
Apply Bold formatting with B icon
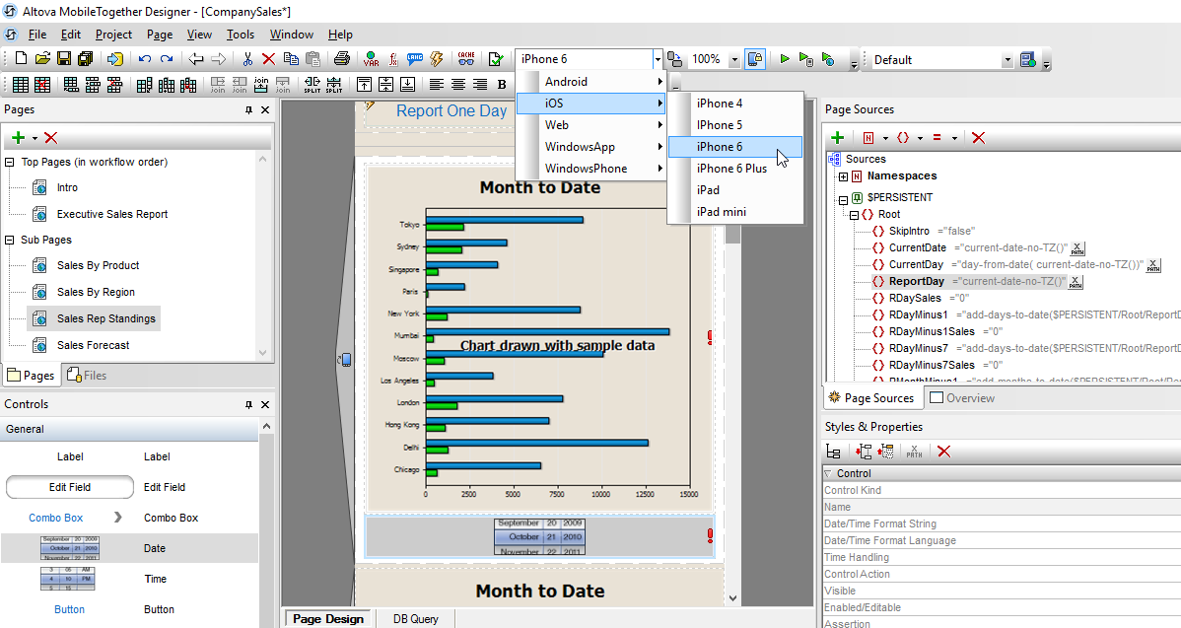(x=502, y=85)
